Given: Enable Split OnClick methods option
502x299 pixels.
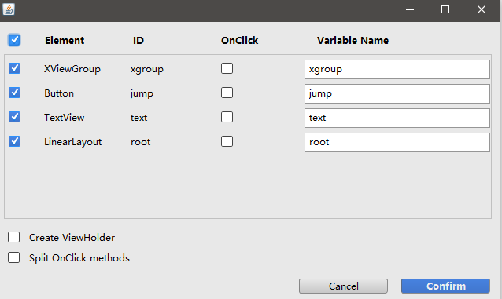Looking at the screenshot, I should [x=13, y=257].
